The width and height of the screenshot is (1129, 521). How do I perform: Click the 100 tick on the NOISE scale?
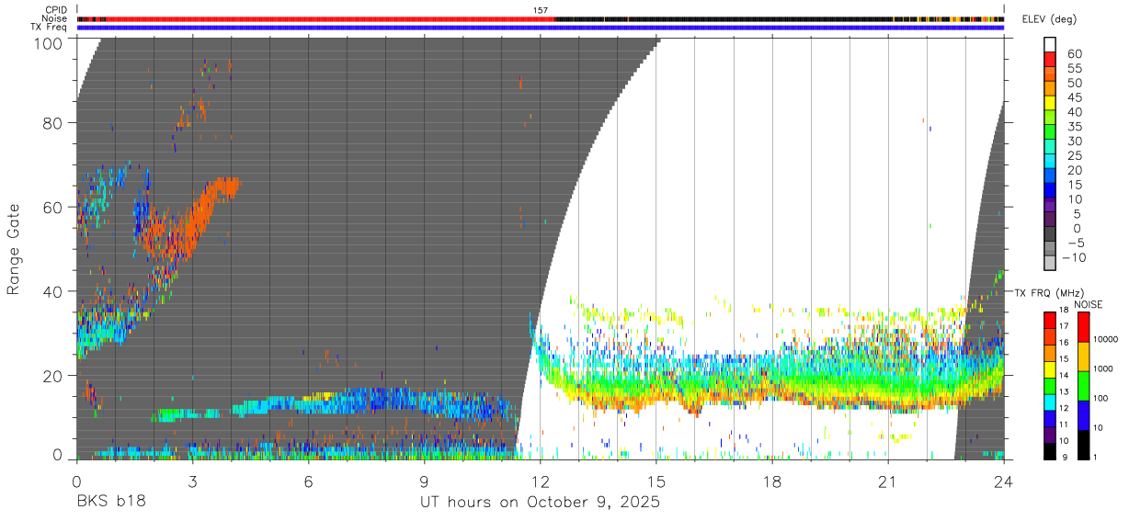point(1103,398)
